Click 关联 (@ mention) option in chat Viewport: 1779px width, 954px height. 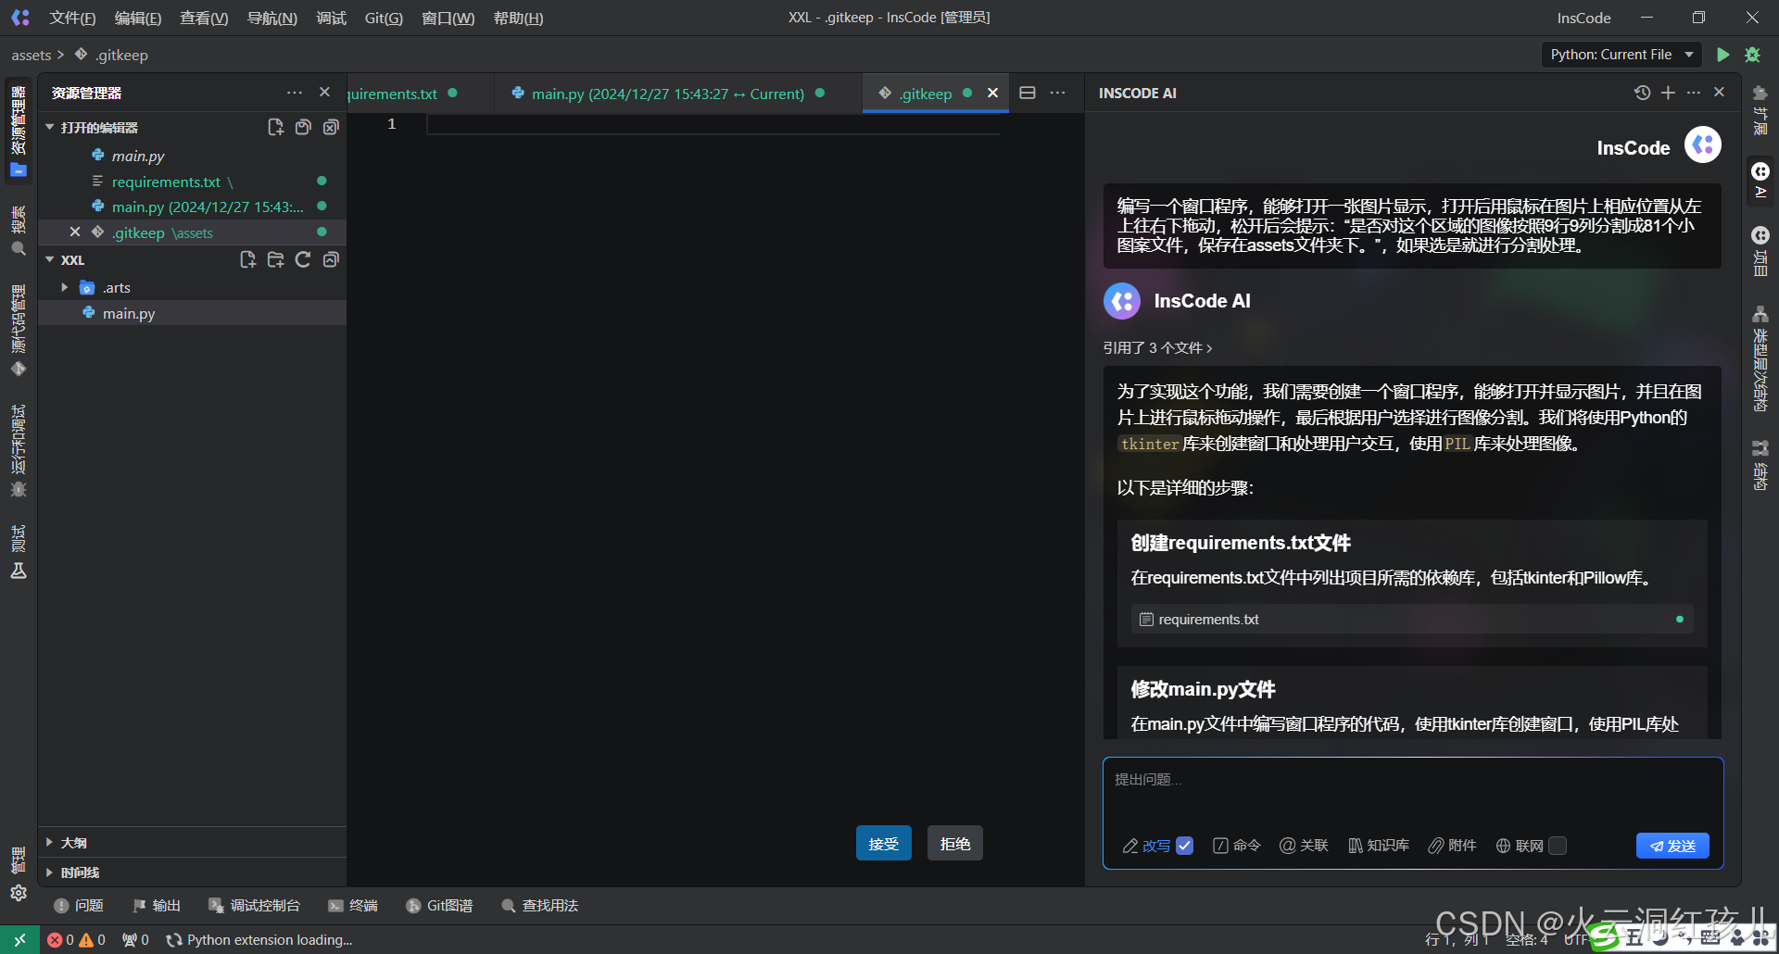click(1304, 846)
